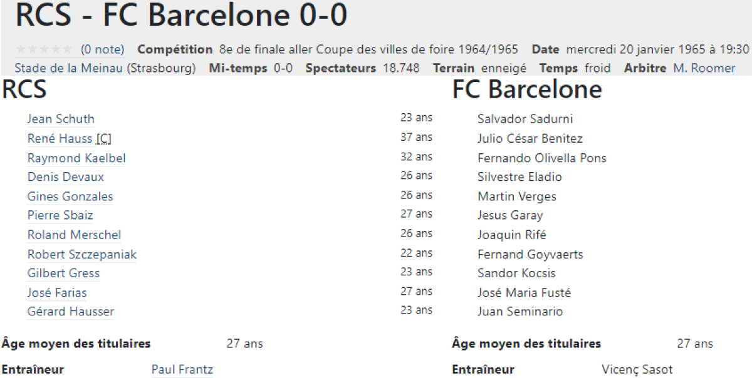Click the FC Barcelone team heading
The image size is (752, 378).
click(x=527, y=90)
